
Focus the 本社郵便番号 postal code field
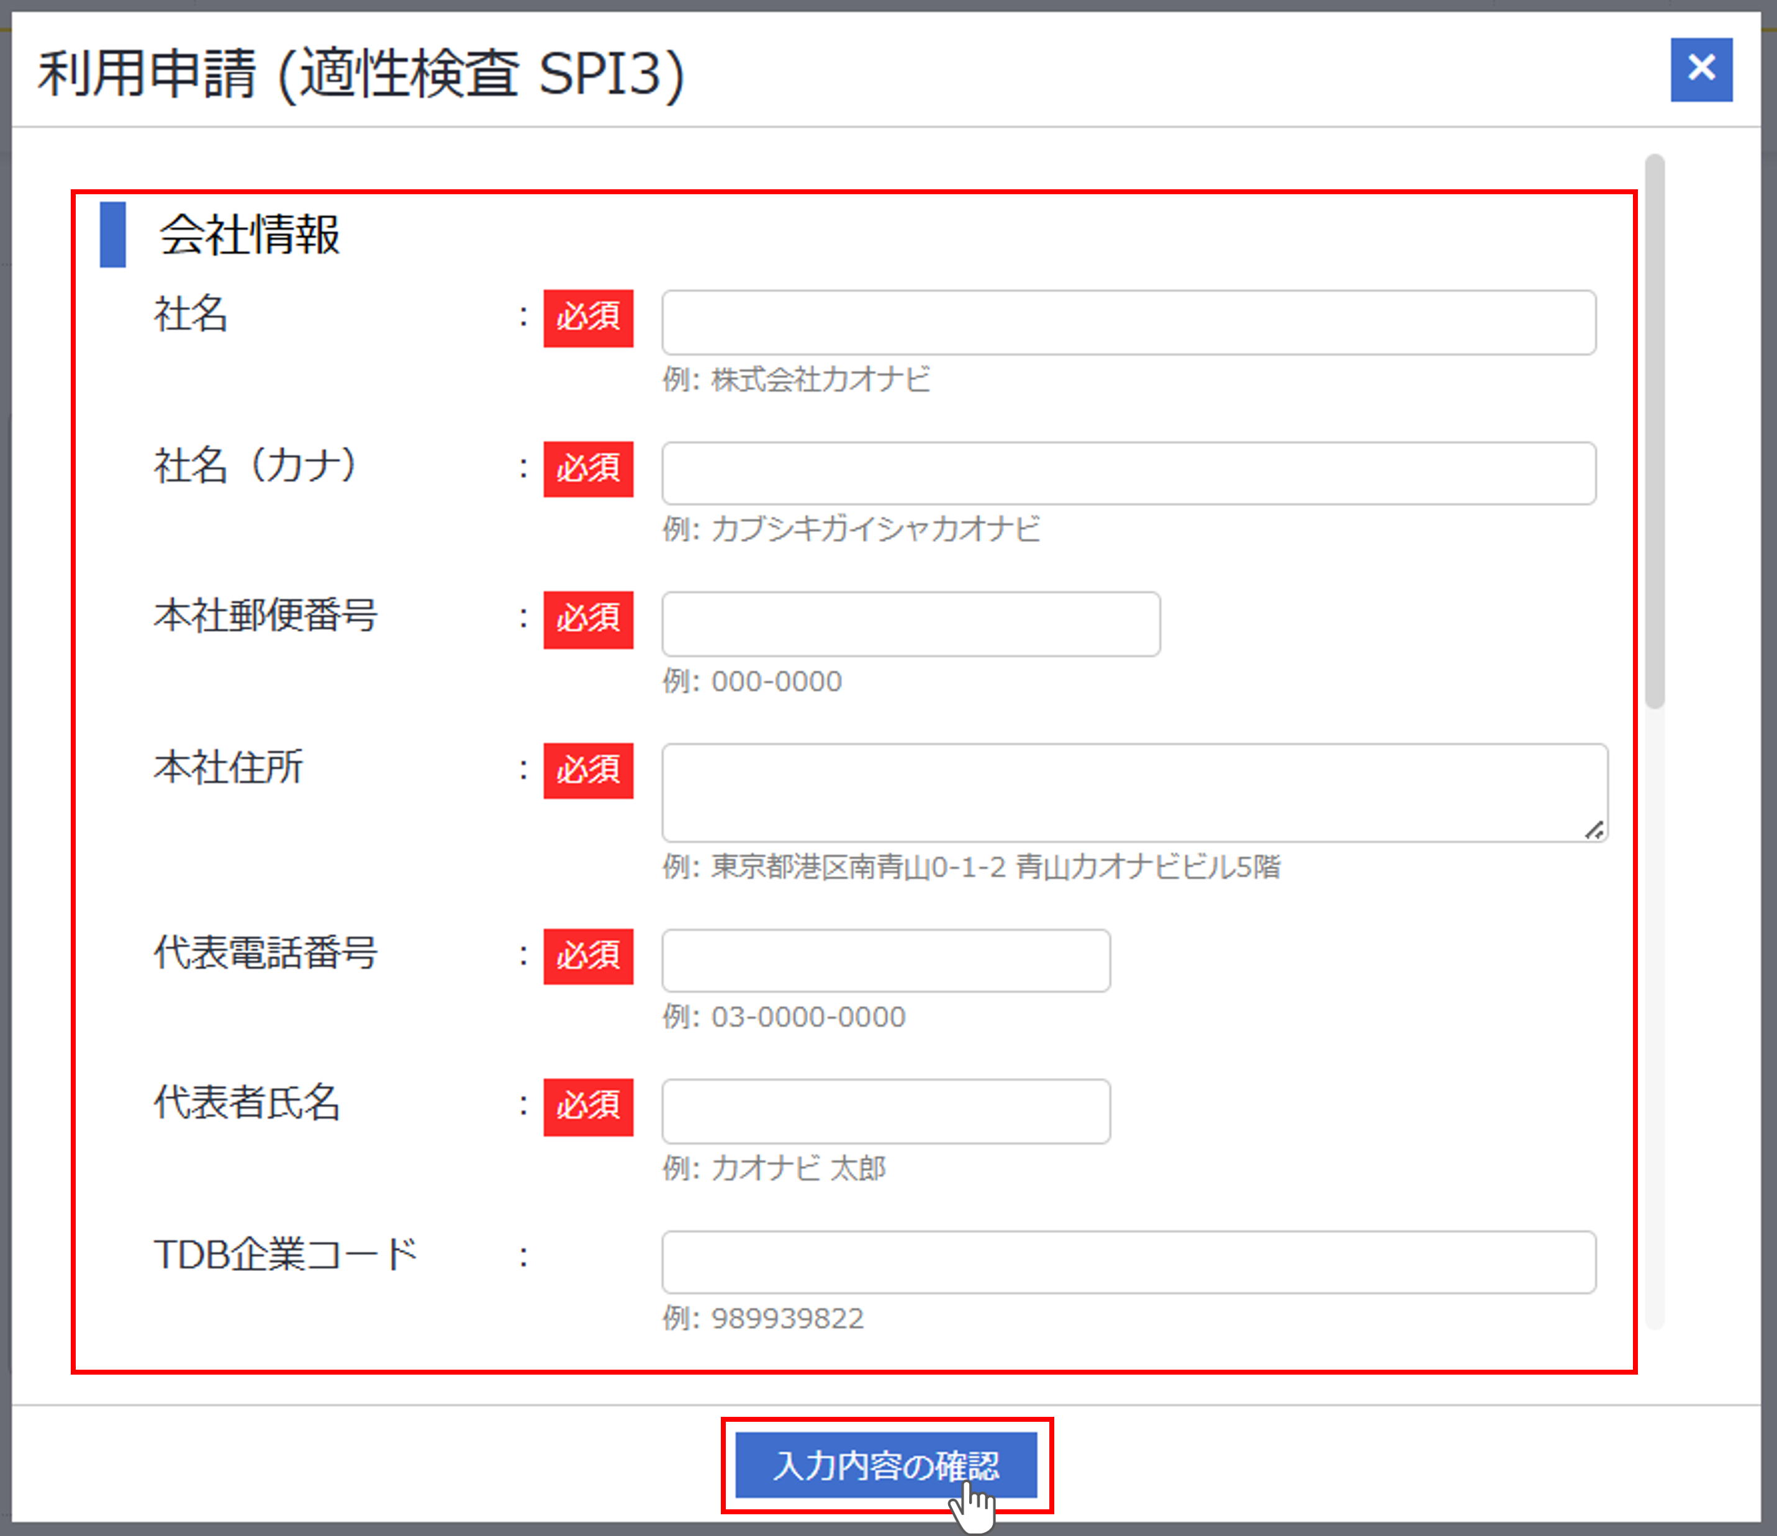click(910, 624)
